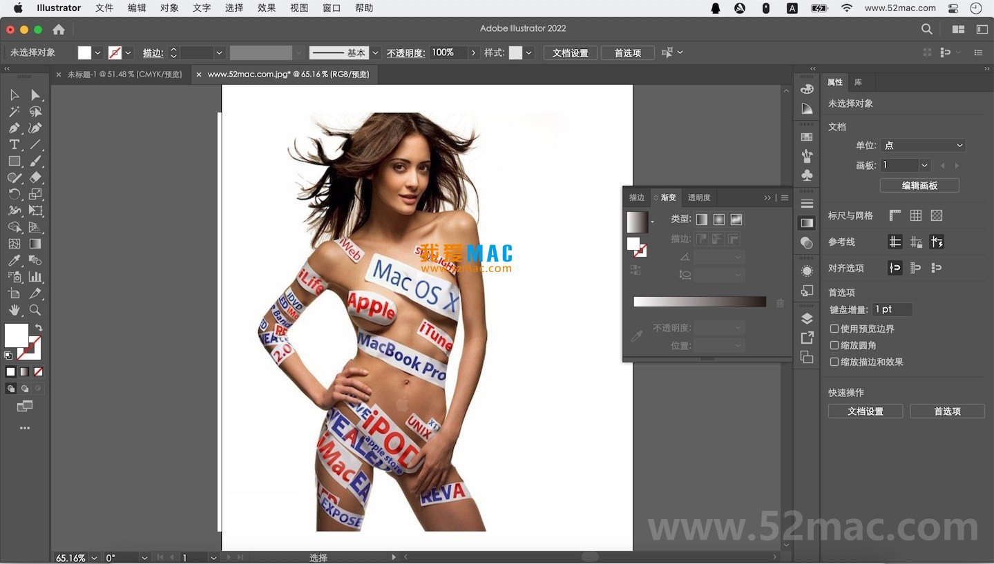Screen dimensions: 994x564
Task: Select the Shape Builder tool
Action: pyautogui.click(x=14, y=227)
